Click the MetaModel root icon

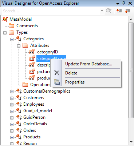click(5, 19)
